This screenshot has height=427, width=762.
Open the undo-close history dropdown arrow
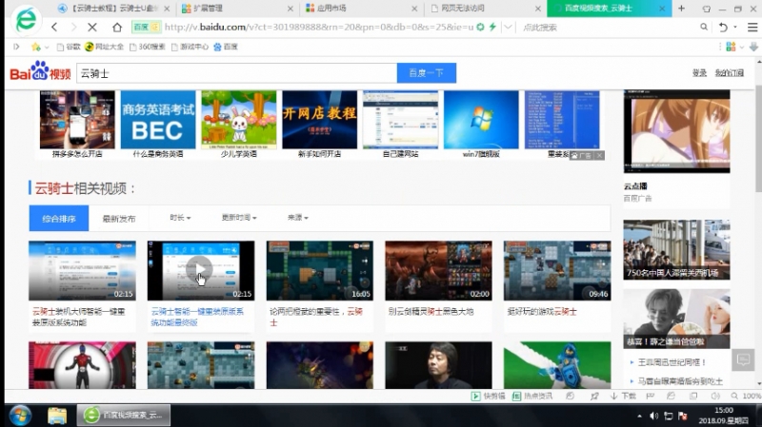pyautogui.click(x=735, y=28)
